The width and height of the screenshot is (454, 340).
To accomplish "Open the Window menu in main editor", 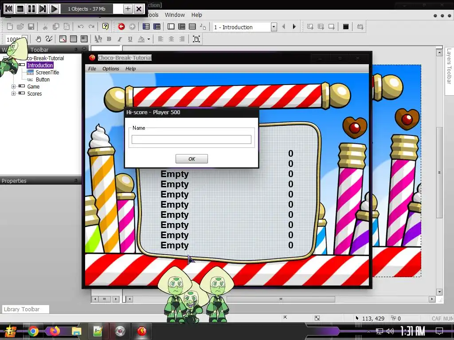I will [175, 15].
